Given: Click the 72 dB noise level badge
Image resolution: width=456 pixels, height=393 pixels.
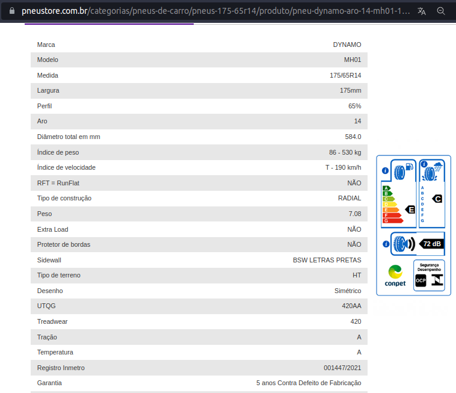Looking at the screenshot, I should (x=431, y=244).
